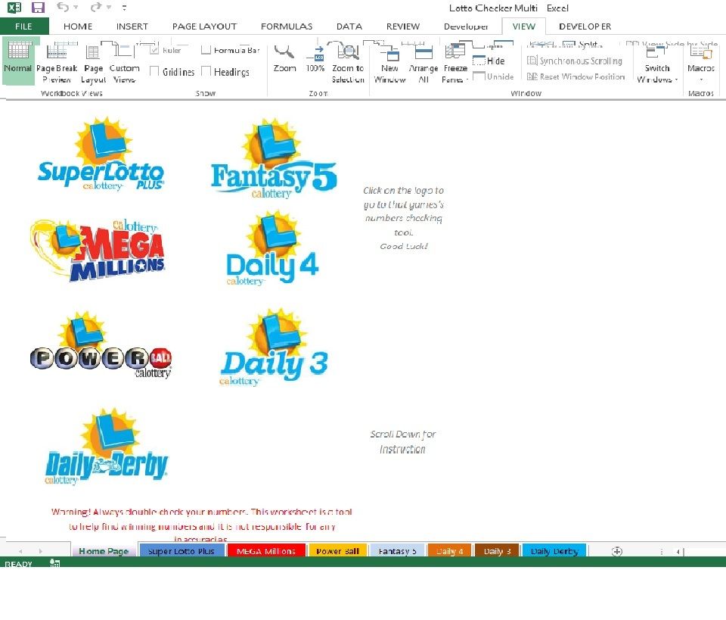Select the Home Page sheet tab
726x620 pixels.
point(104,551)
